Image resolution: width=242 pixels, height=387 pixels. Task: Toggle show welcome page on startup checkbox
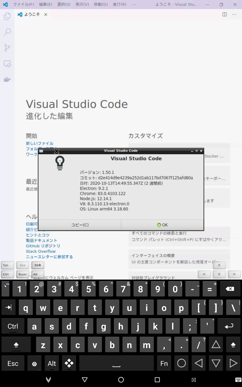point(29,277)
